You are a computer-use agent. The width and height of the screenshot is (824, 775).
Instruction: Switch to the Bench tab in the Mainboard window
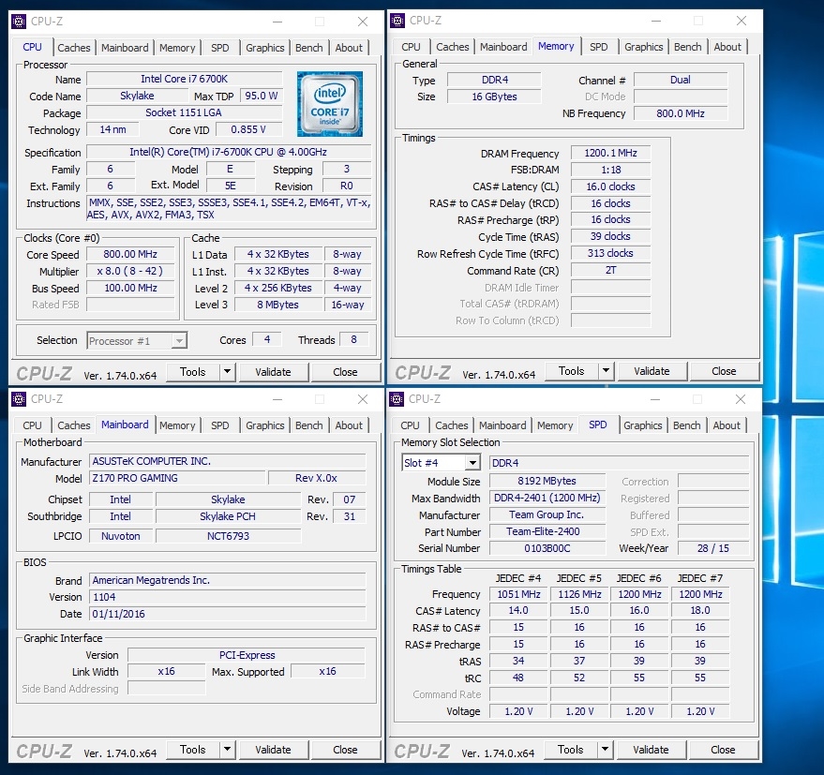click(308, 425)
